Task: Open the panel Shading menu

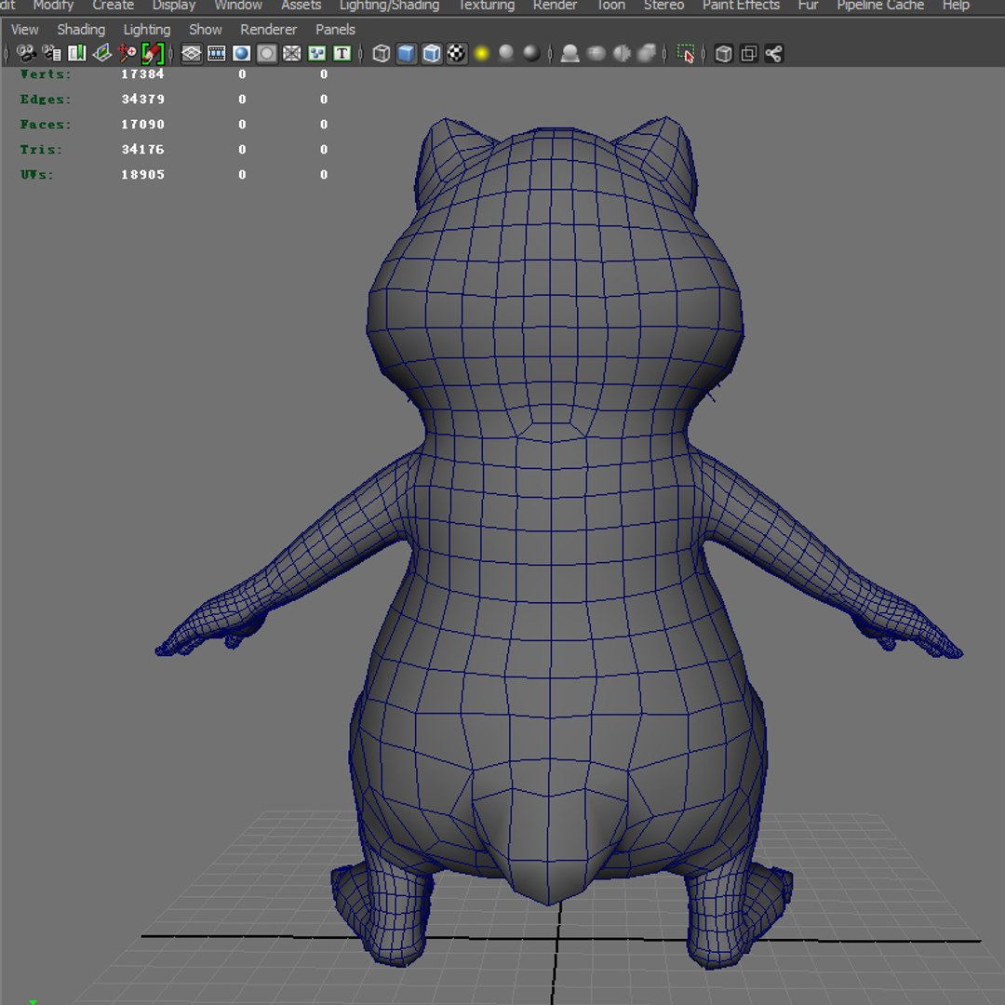Action: (81, 30)
